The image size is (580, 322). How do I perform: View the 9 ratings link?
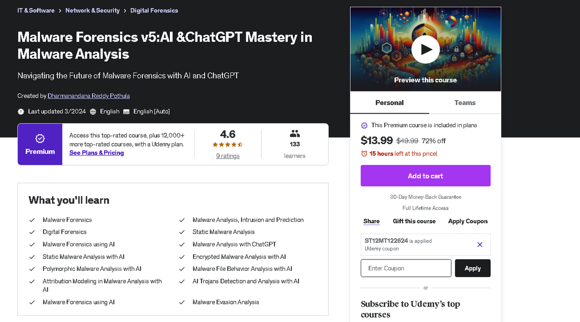click(x=228, y=156)
